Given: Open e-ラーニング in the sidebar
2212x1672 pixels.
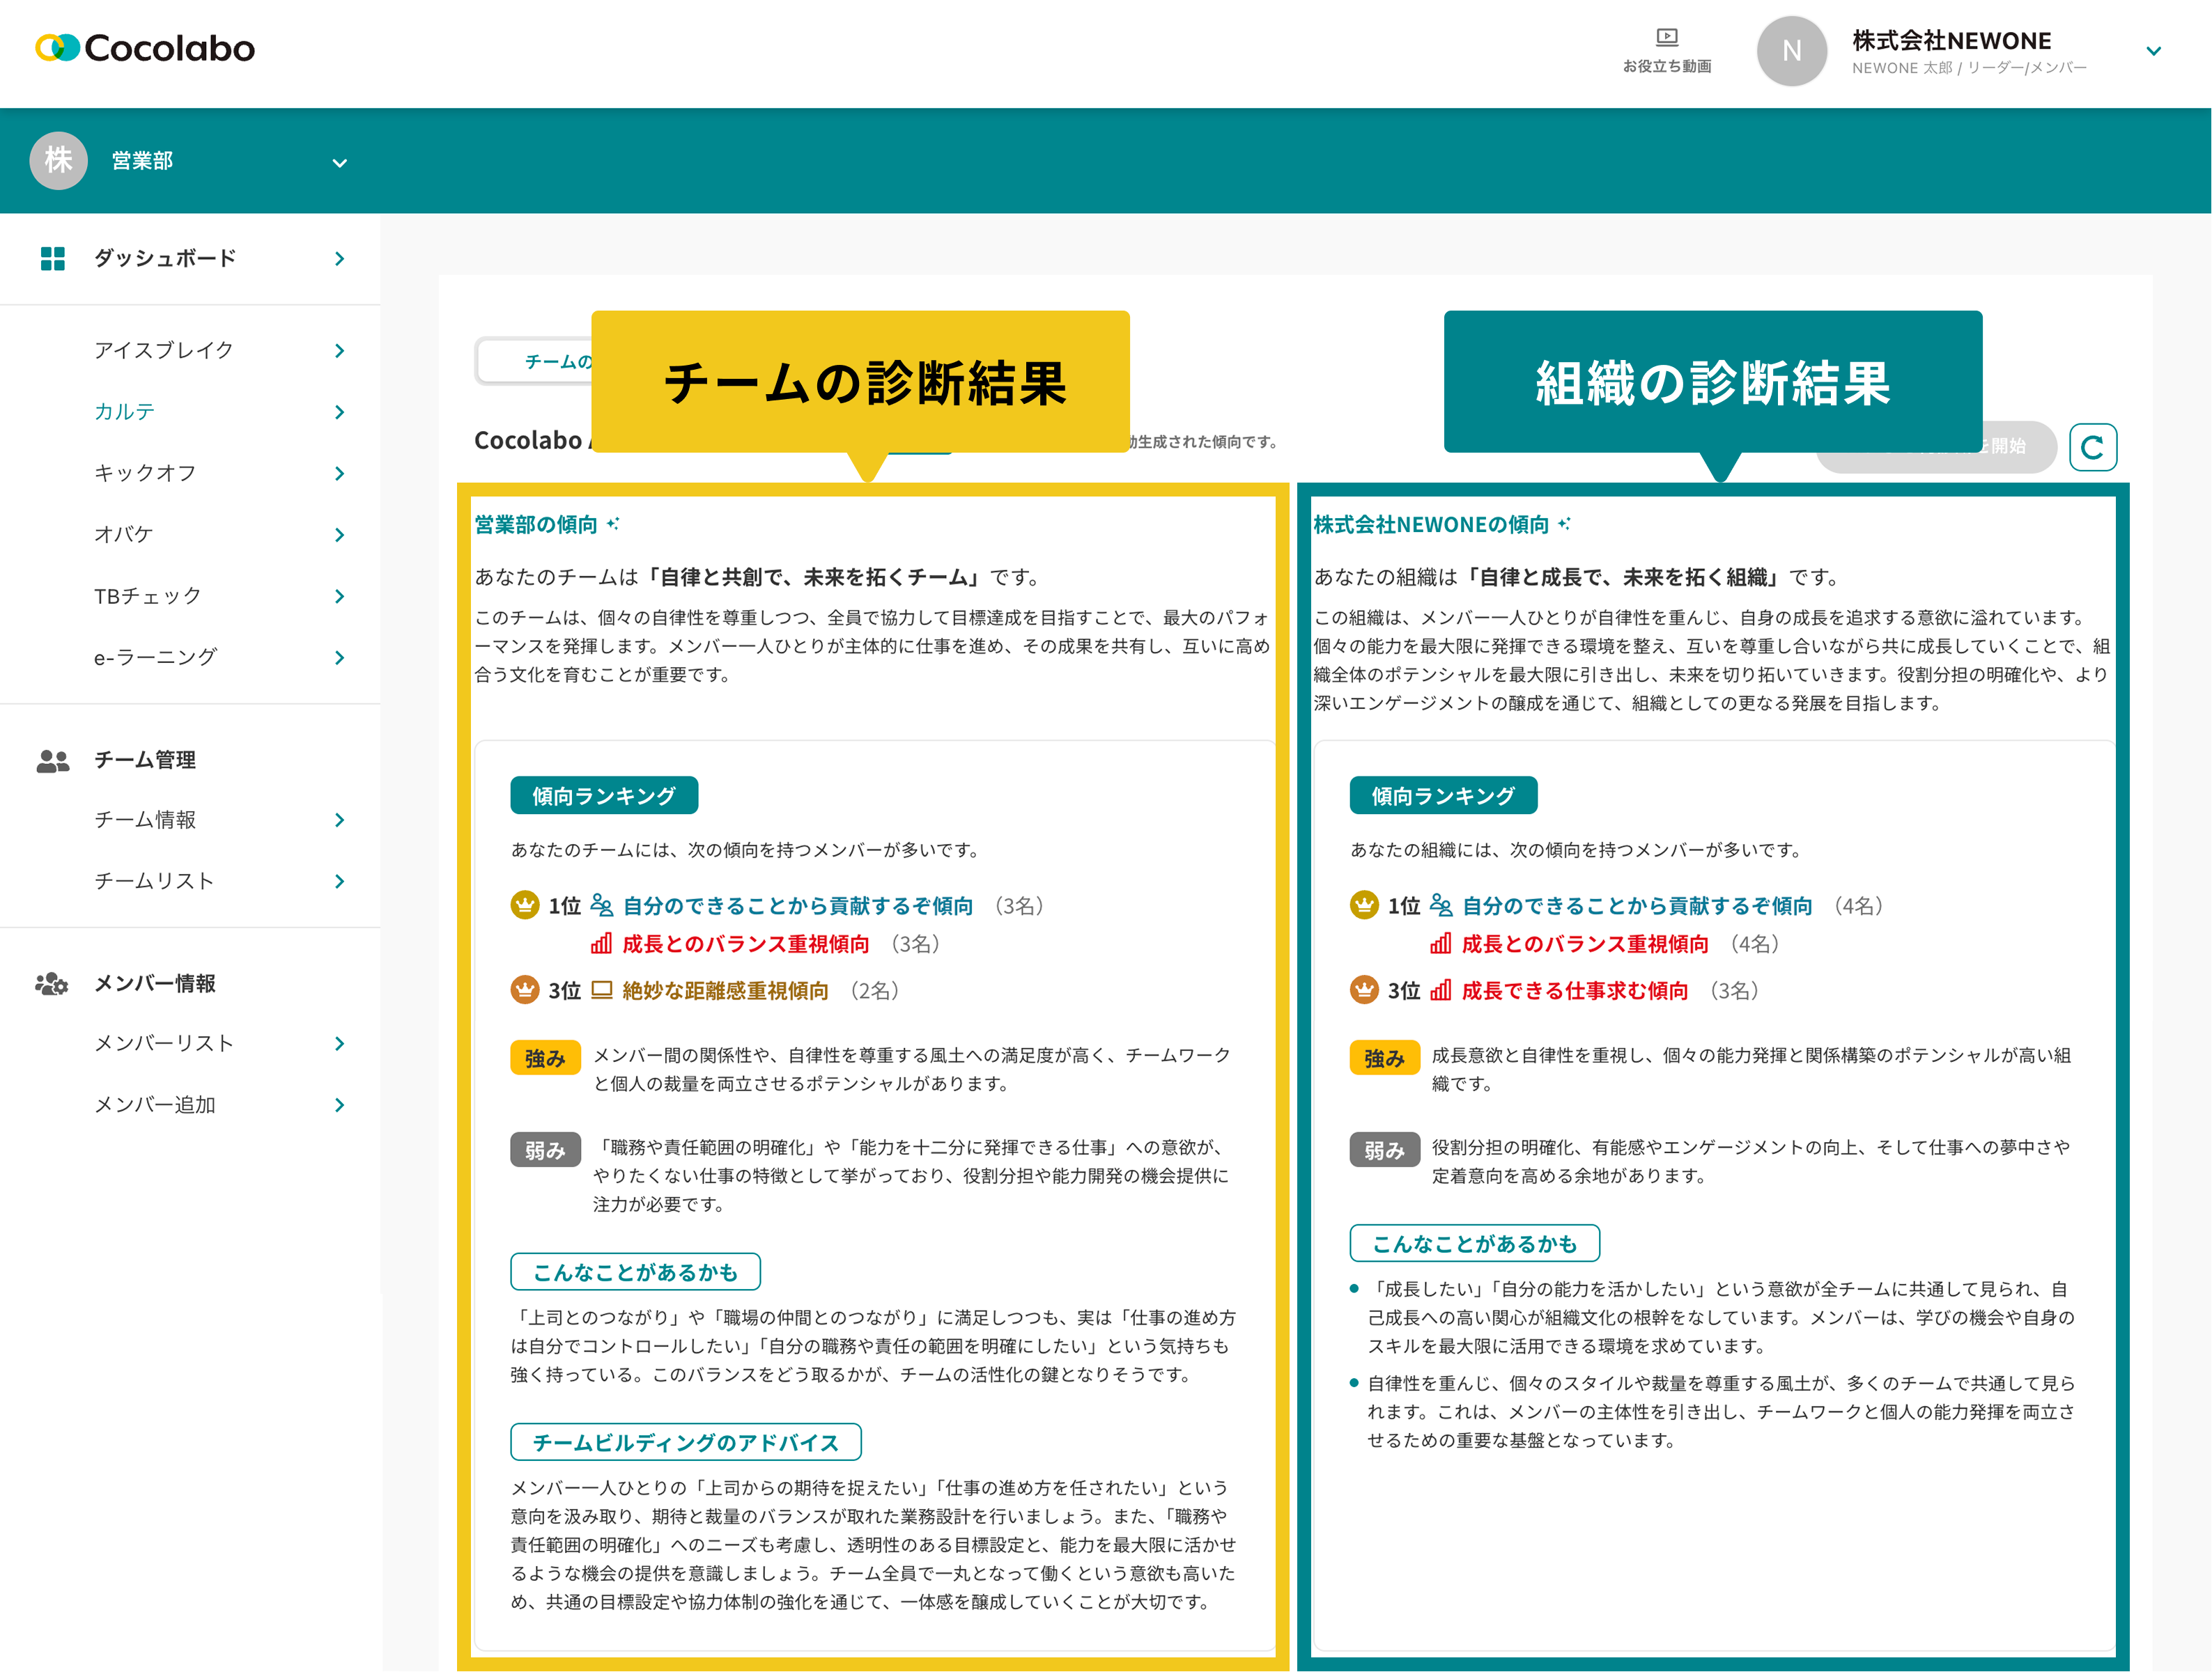Looking at the screenshot, I should (155, 657).
